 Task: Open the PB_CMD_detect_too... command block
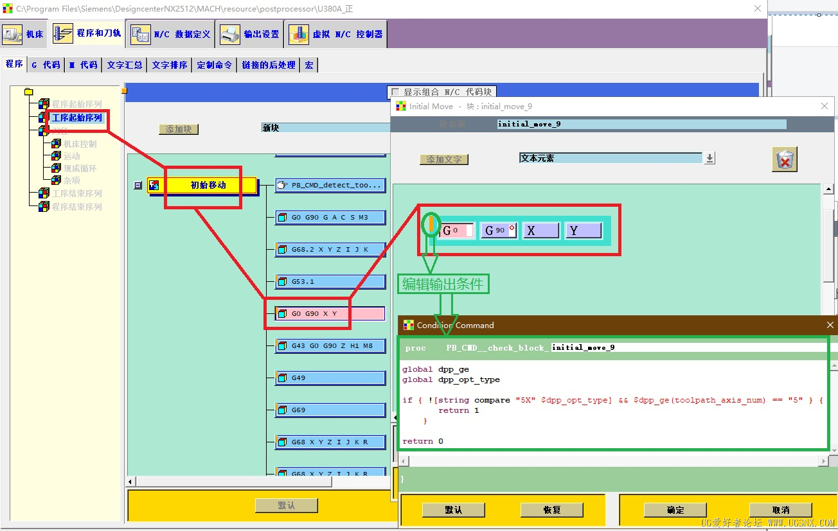point(330,185)
